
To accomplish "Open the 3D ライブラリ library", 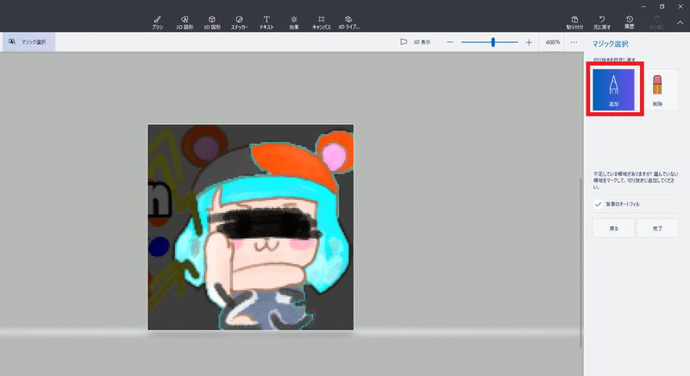I will point(348,22).
